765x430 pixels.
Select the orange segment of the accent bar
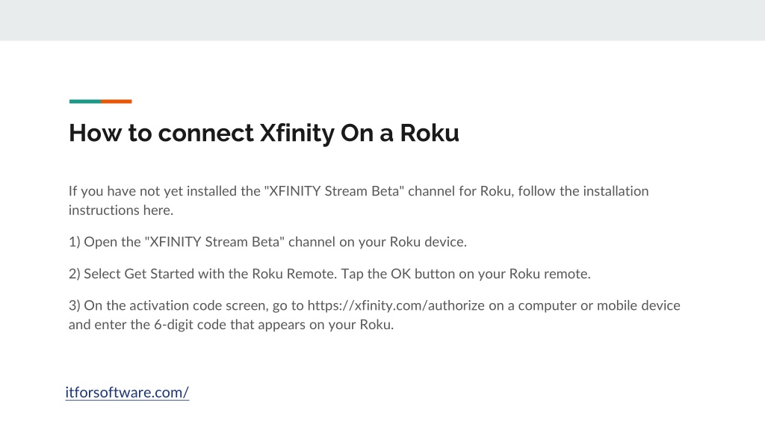(116, 102)
